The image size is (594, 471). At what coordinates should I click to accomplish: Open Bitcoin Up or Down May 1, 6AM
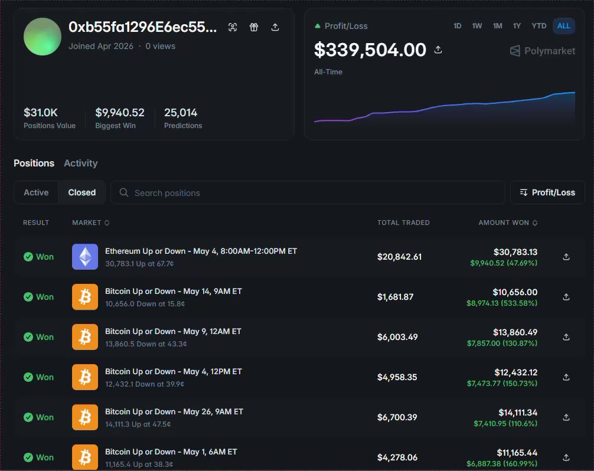point(171,452)
